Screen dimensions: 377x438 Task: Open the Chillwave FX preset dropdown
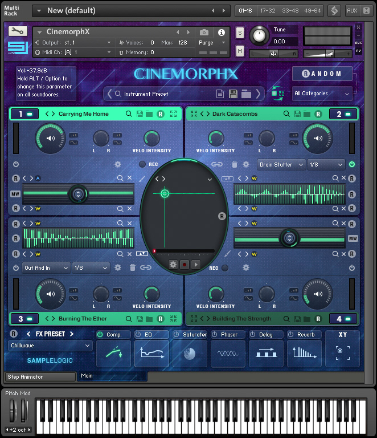(51, 346)
